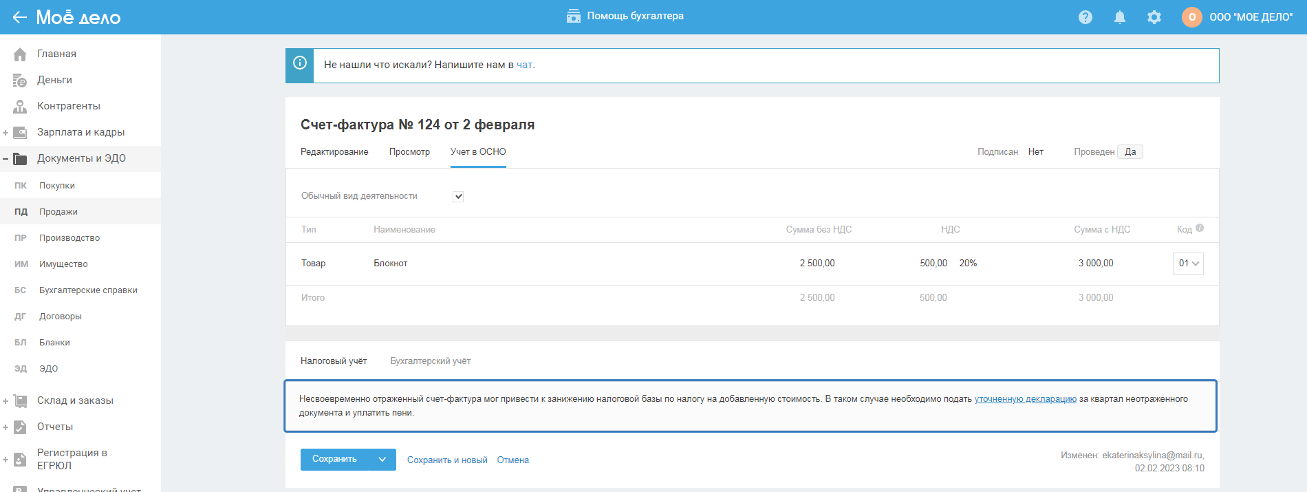Viewport: 1307px width, 492px height.
Task: Switch to the Просмотр tab
Action: pos(409,152)
